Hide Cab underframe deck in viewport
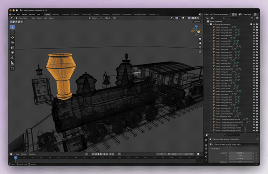 [254, 117]
